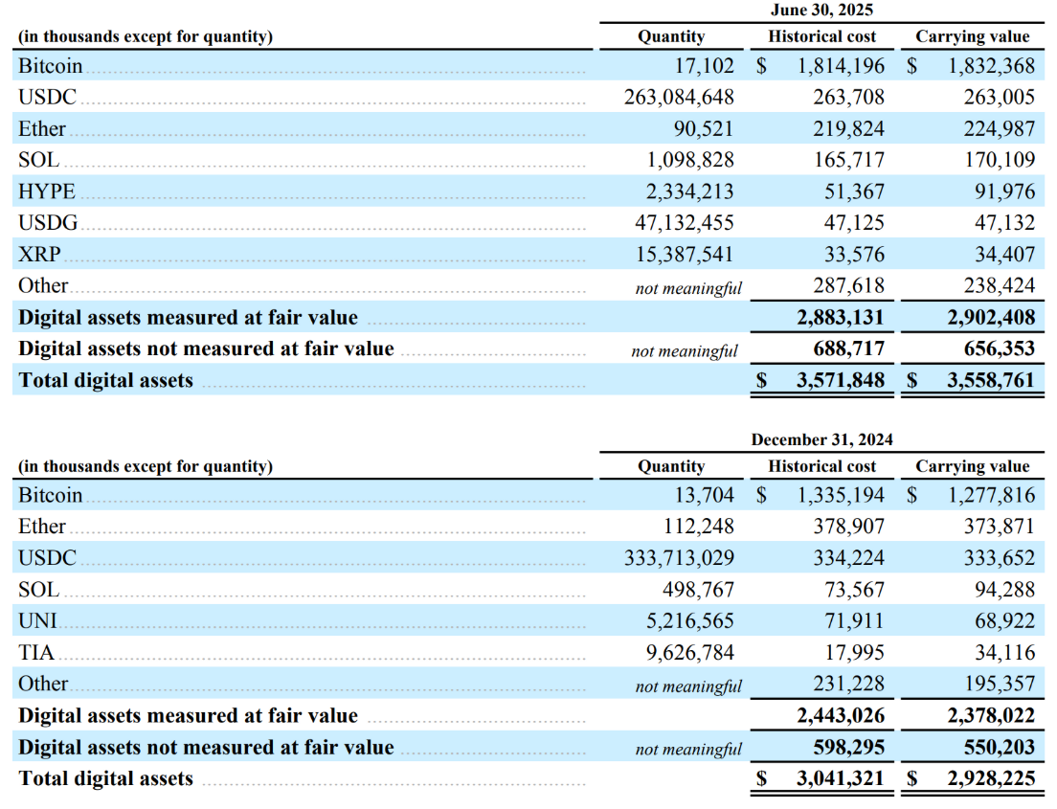Click the HYPE row label
1057x809 pixels.
[x=47, y=191]
